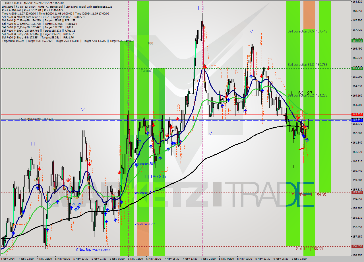Select the 'Target100: 156.69' targets line

pyautogui.click(x=68, y=41)
